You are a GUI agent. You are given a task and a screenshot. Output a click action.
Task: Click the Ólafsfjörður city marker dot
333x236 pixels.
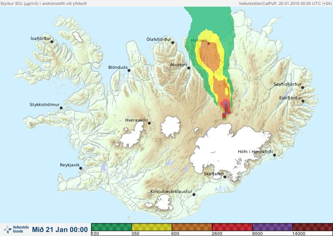[173, 43]
